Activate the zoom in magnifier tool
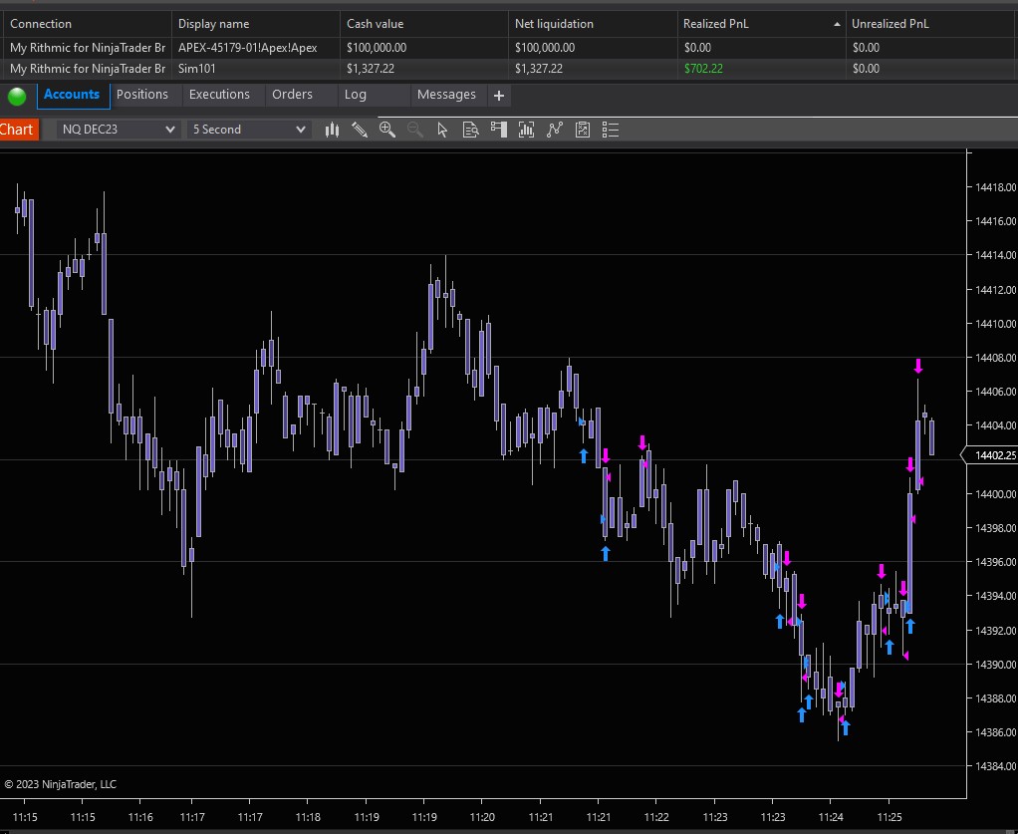Image resolution: width=1018 pixels, height=834 pixels. (387, 130)
